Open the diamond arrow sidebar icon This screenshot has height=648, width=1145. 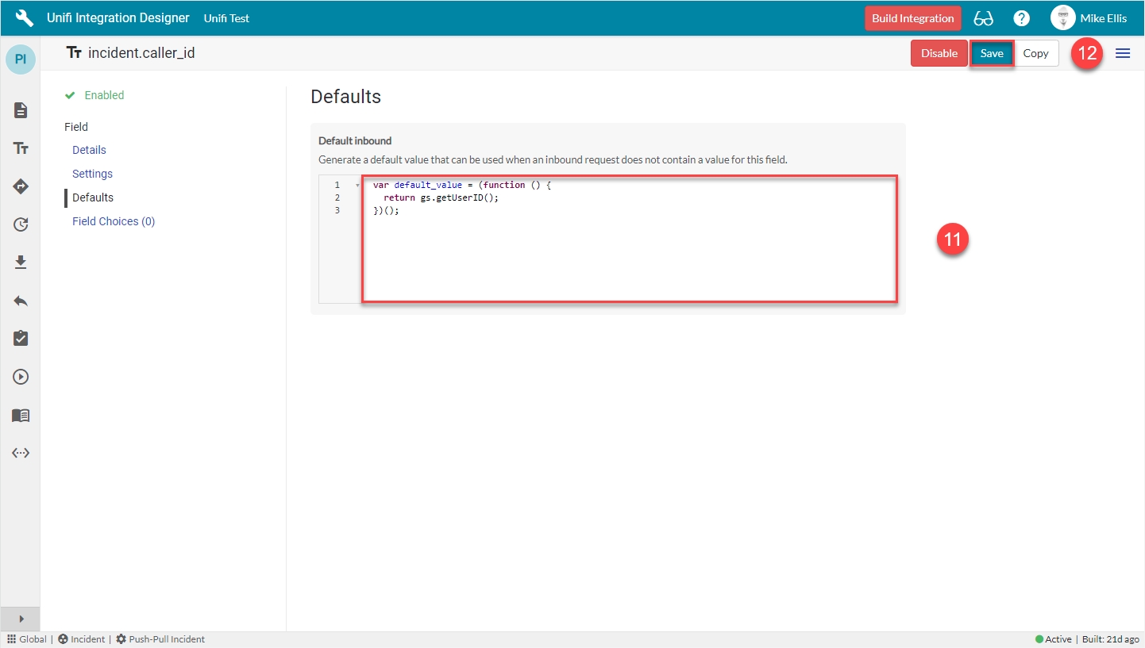pyautogui.click(x=21, y=186)
